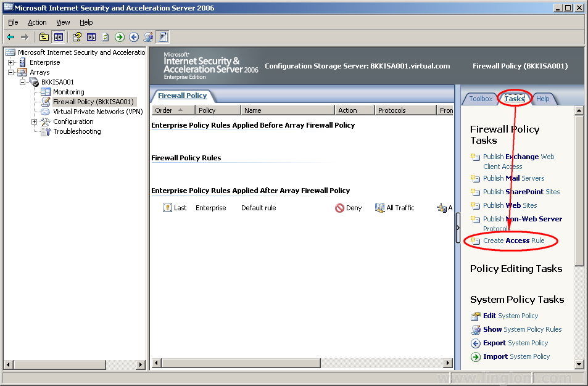Open the View menu
The height and width of the screenshot is (386, 588).
point(63,22)
